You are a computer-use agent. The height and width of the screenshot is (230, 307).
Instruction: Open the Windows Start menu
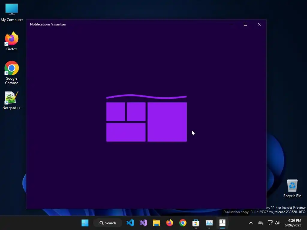tap(85, 223)
